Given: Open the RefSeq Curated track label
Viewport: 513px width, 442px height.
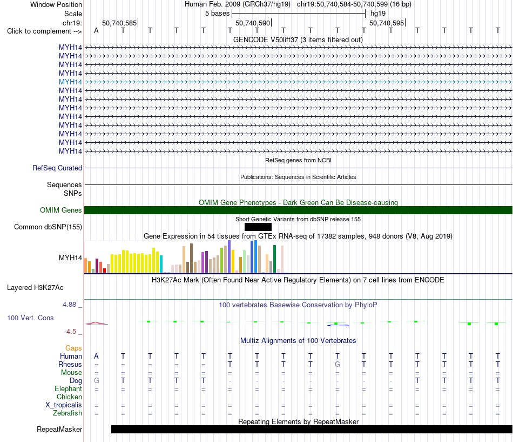Looking at the screenshot, I should pos(57,168).
